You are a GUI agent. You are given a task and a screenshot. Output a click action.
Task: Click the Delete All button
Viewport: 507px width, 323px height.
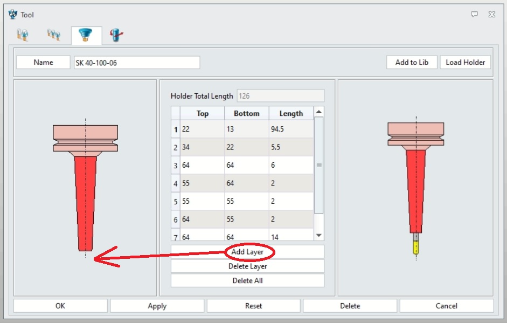pyautogui.click(x=247, y=280)
